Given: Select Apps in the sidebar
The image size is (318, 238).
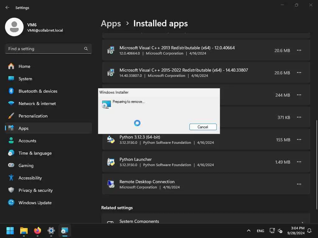Looking at the screenshot, I should pyautogui.click(x=48, y=128).
